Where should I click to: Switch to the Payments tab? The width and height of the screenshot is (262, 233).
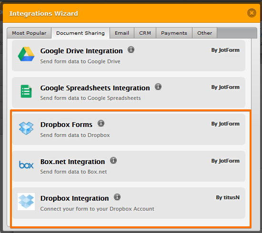(174, 33)
